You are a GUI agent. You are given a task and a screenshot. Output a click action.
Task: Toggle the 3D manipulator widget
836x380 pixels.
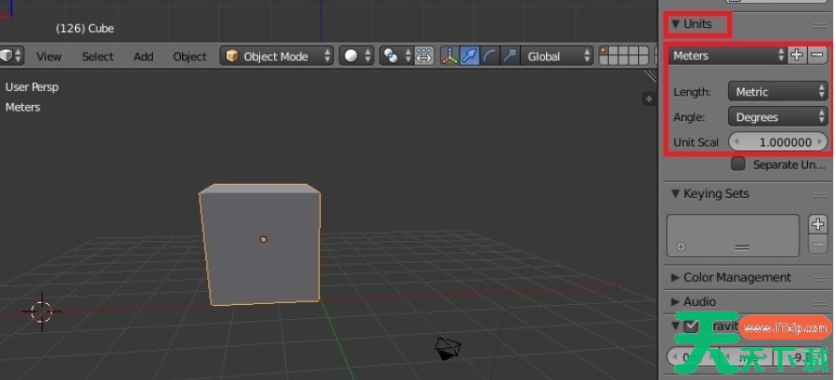pyautogui.click(x=449, y=56)
